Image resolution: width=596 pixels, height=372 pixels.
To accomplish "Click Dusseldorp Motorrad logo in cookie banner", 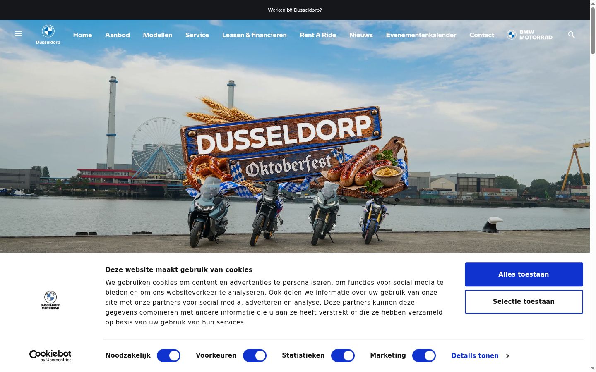I will tap(50, 300).
